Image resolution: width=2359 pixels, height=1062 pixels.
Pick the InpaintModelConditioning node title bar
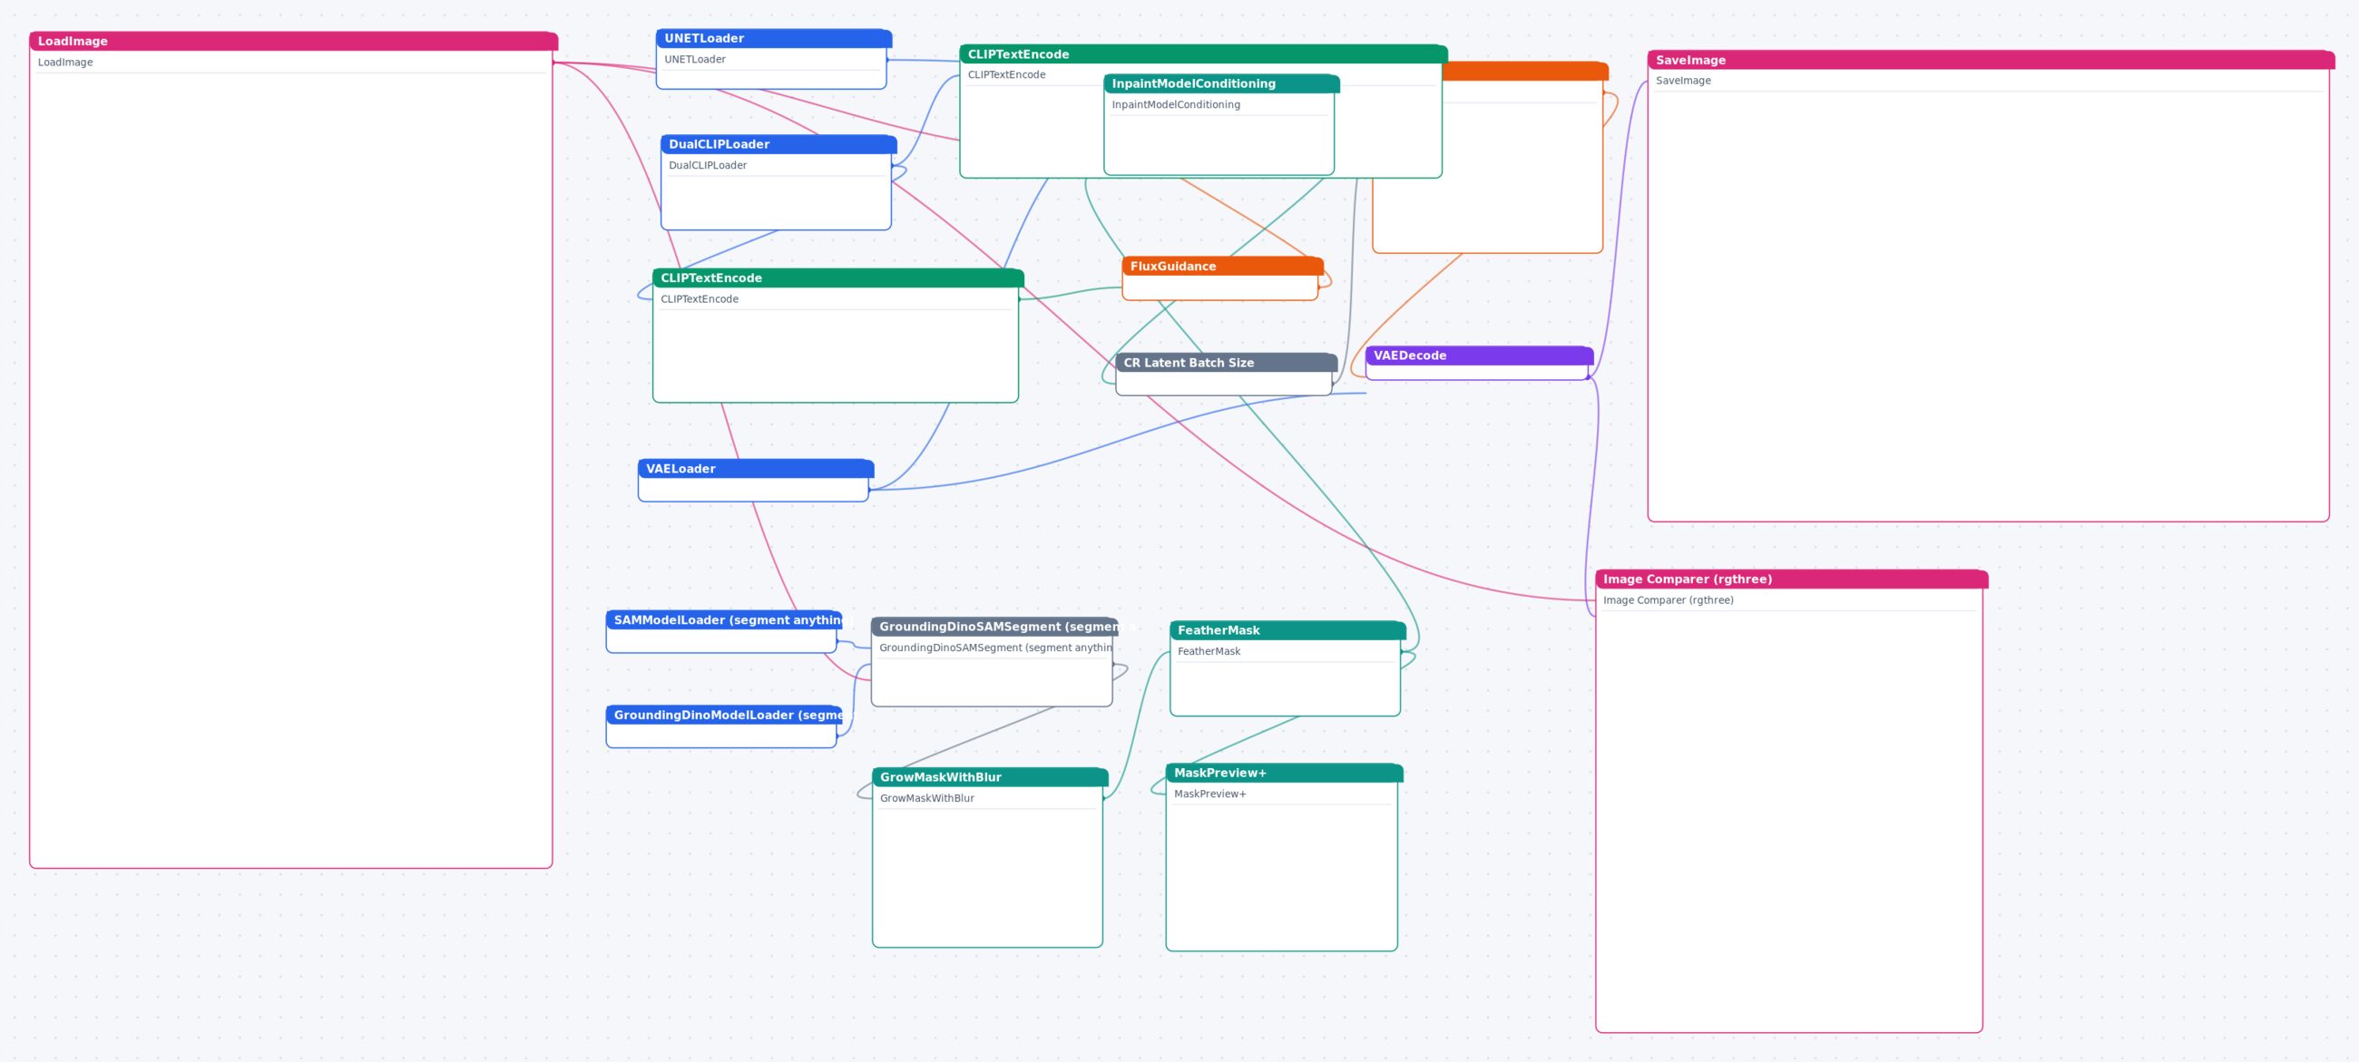coord(1221,83)
